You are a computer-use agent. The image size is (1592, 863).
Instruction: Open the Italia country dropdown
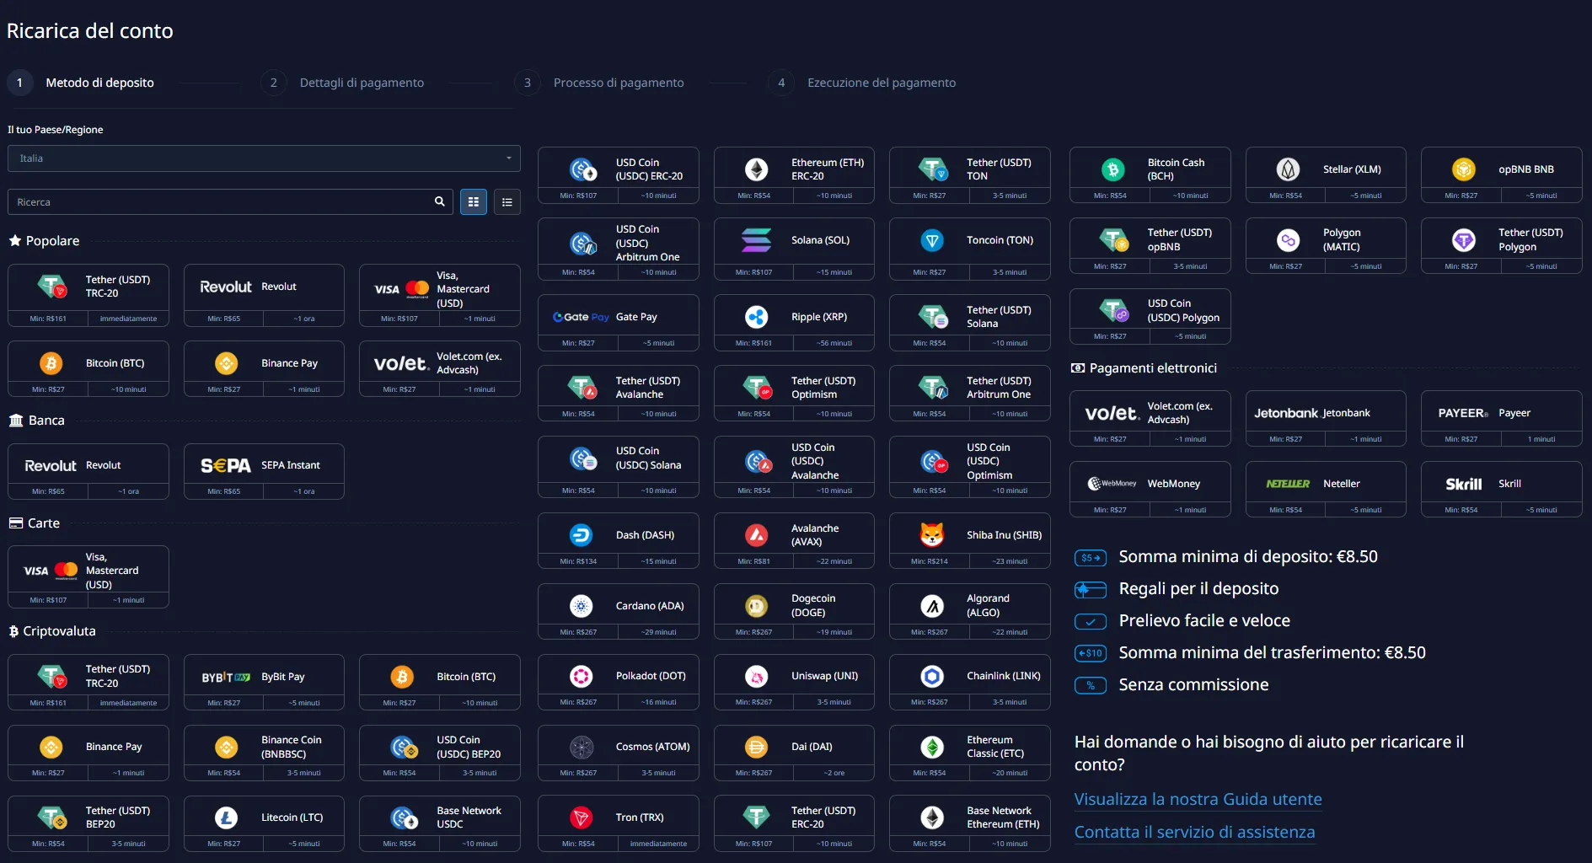tap(264, 158)
